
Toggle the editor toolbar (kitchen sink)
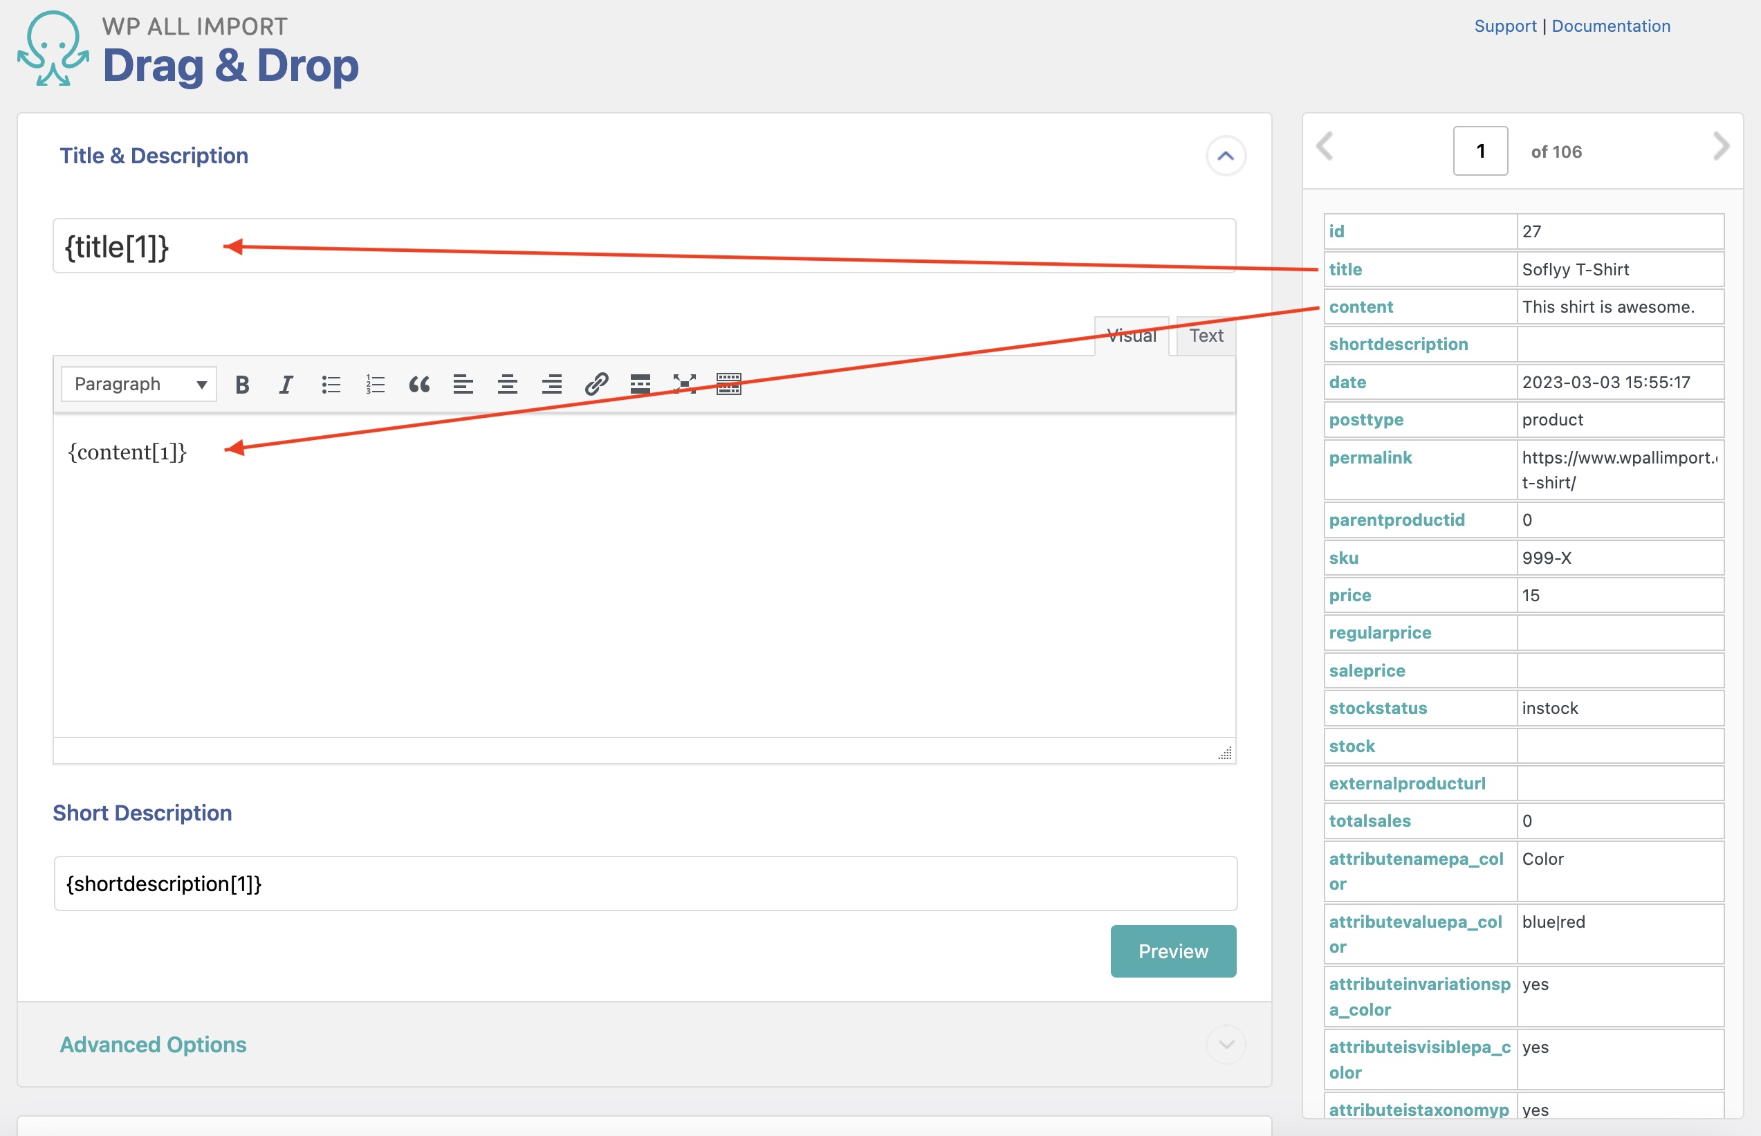(728, 385)
